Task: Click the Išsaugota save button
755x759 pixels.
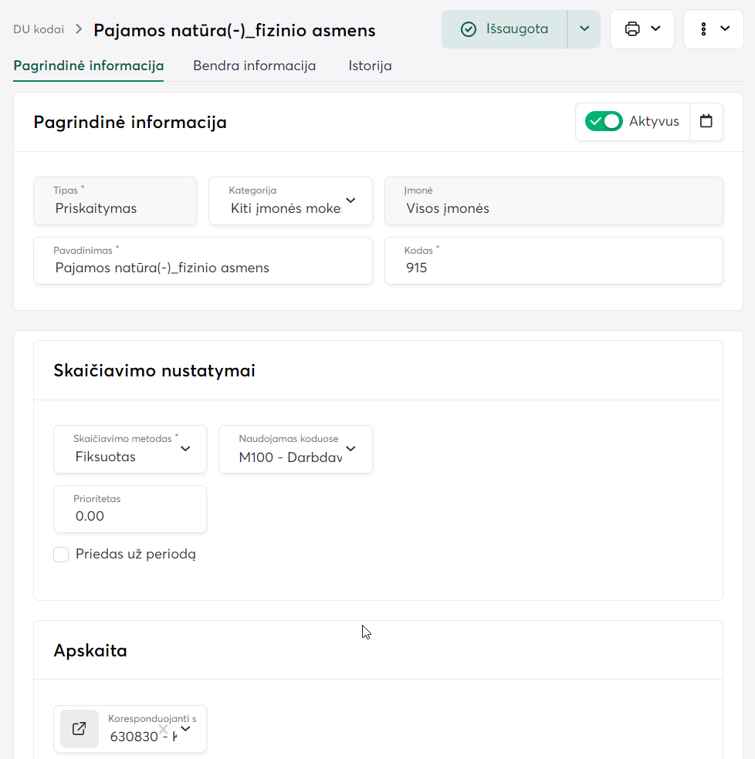Action: (x=505, y=29)
